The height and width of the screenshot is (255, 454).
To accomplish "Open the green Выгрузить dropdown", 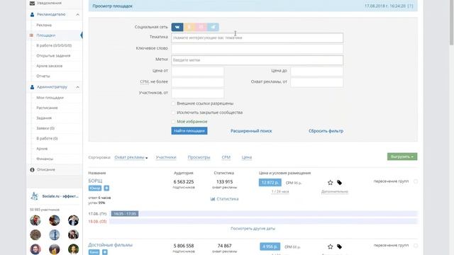I will pos(402,157).
